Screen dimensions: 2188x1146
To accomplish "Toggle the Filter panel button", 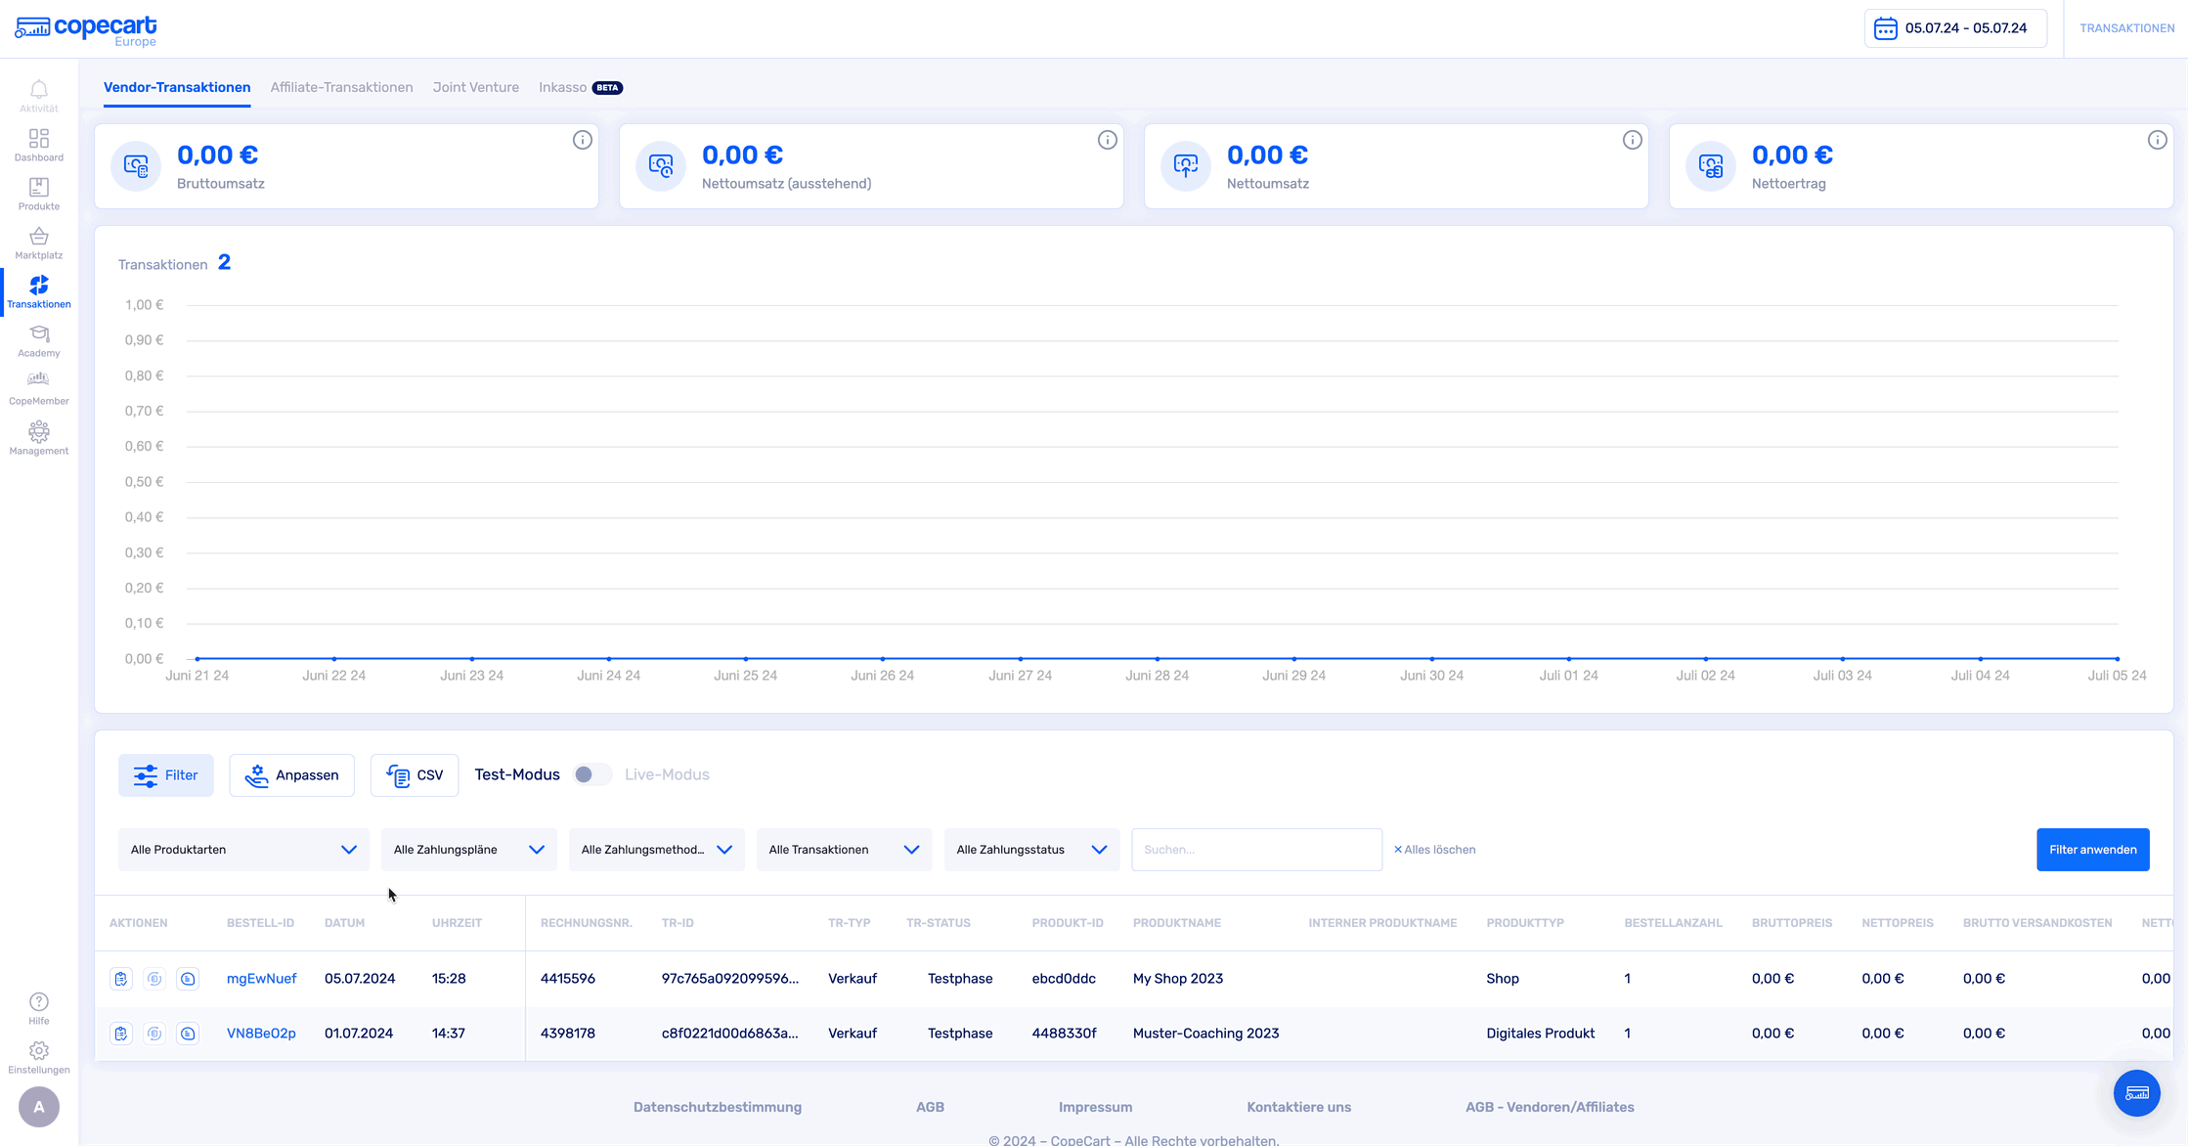I will 166,775.
